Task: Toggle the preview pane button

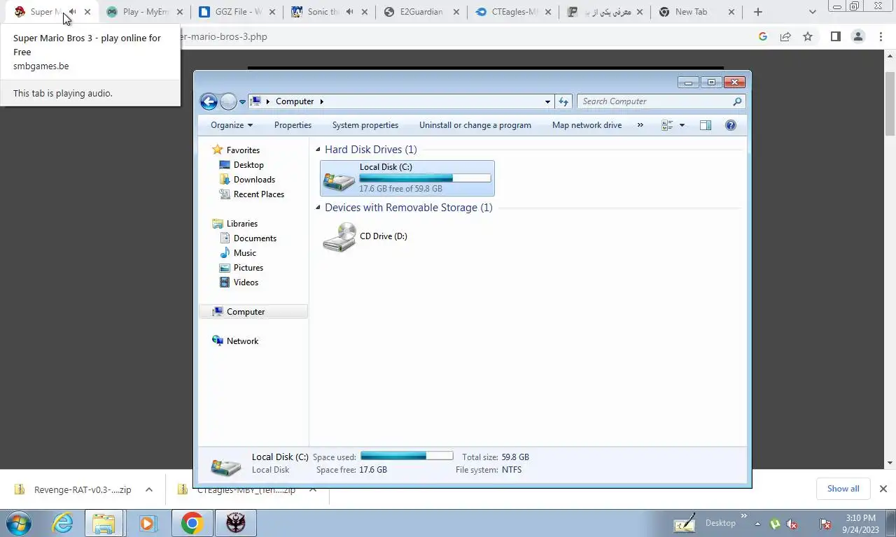Action: click(706, 125)
